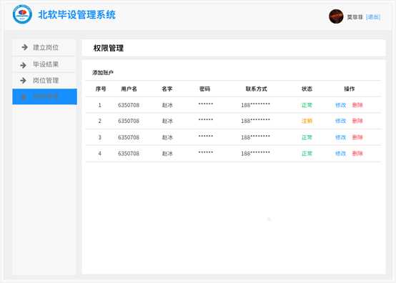Click 修改 in row 2
This screenshot has width=396, height=283.
point(340,121)
